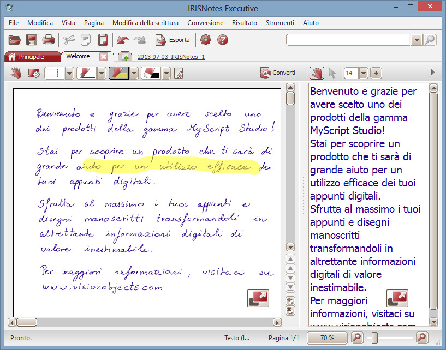
Task: Open the Risultato menu
Action: click(245, 23)
